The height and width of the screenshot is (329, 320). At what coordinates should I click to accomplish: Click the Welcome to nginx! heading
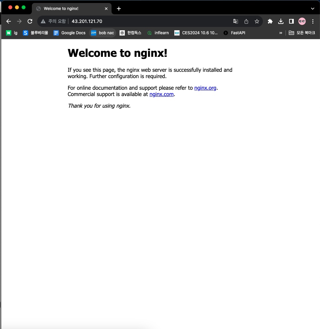[118, 53]
